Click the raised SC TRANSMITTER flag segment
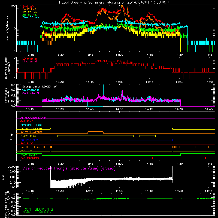The width and height of the screenshot is (218, 218). tap(95, 132)
